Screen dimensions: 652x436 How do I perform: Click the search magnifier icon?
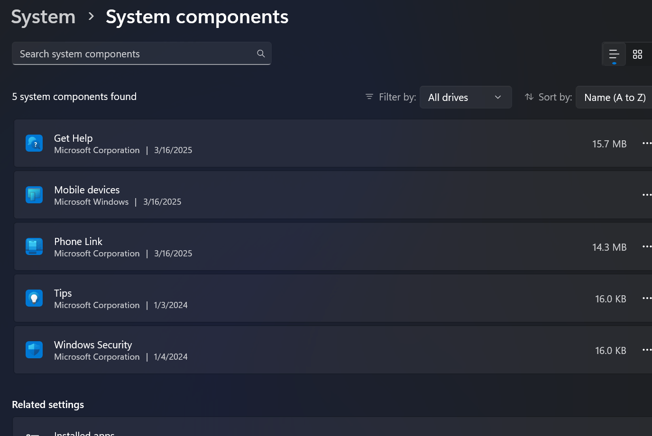[x=261, y=54]
